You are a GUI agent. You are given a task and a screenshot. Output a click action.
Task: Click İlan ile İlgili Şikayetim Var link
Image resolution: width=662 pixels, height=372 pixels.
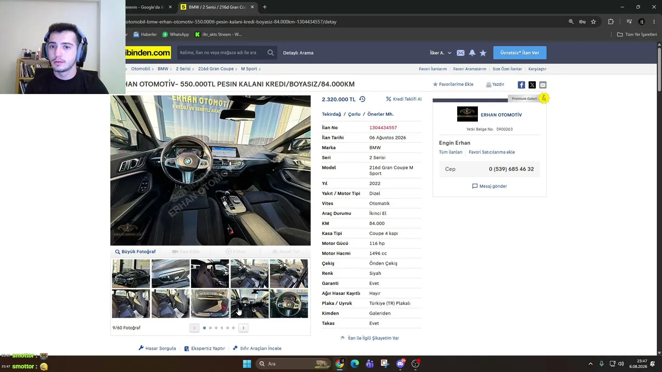pos(370,338)
